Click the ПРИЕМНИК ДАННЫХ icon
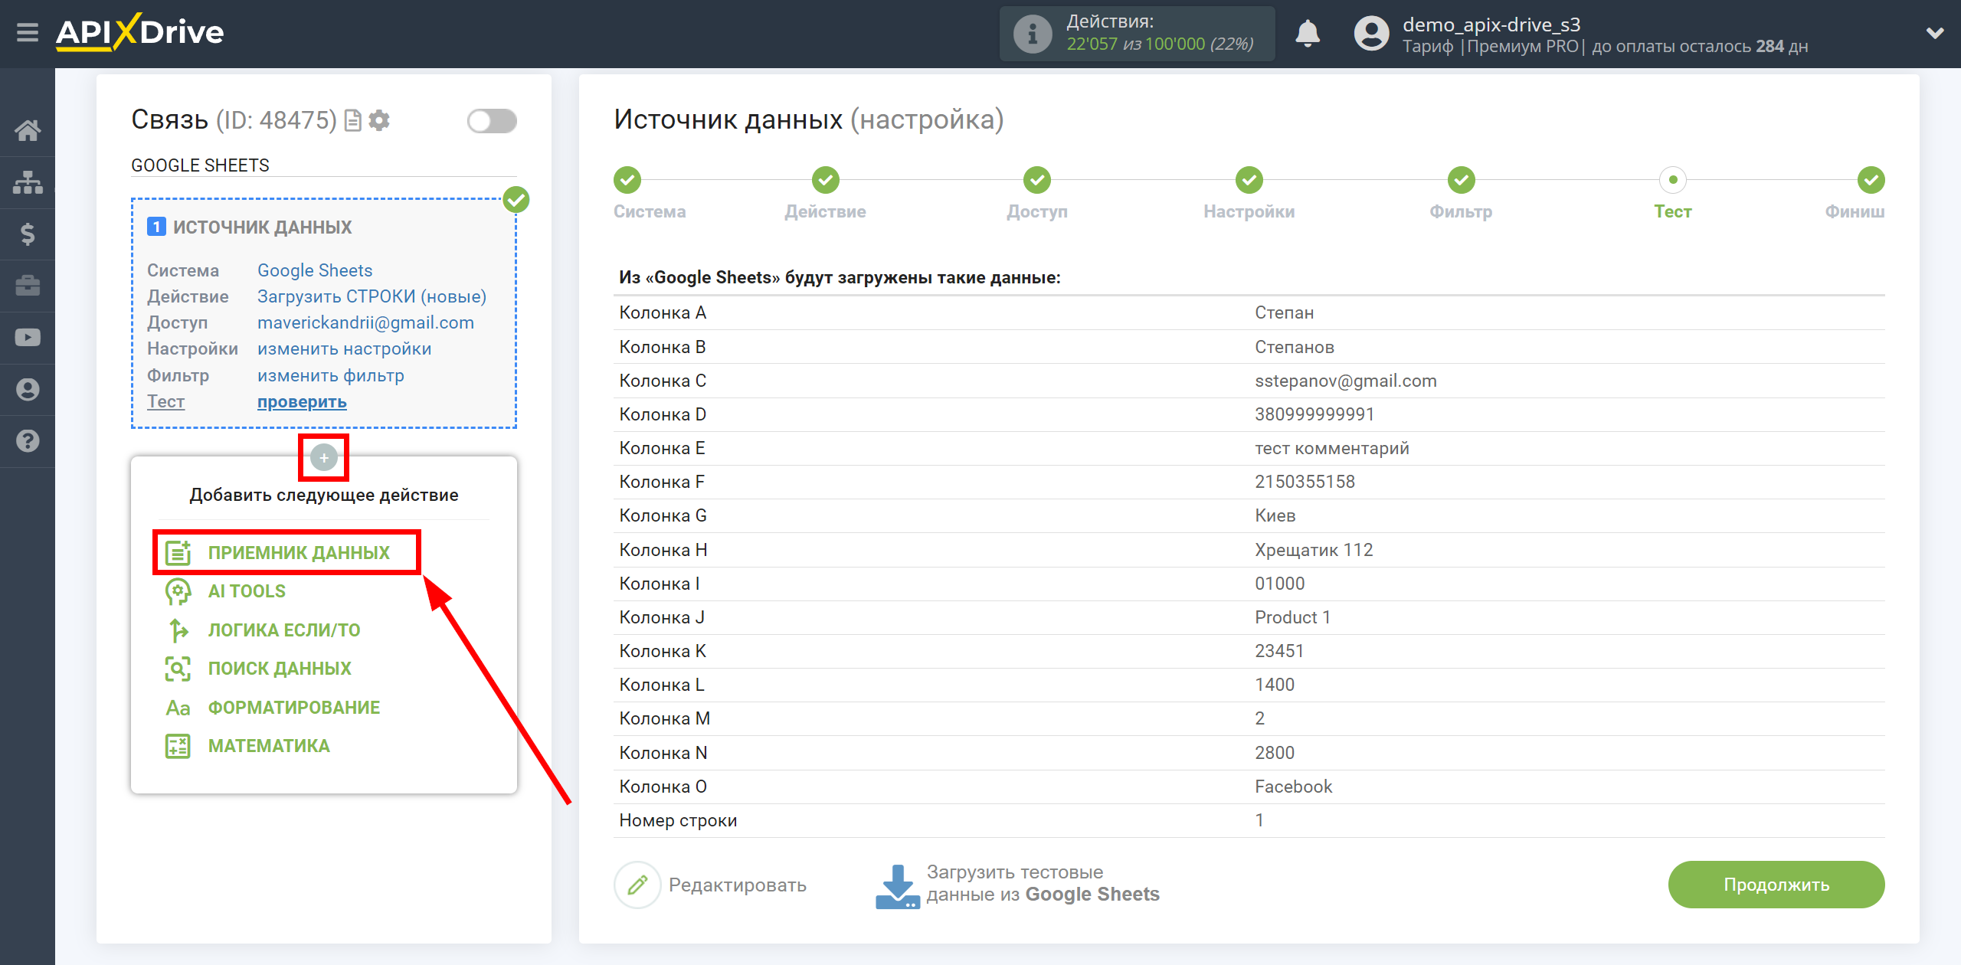The width and height of the screenshot is (1961, 965). click(x=175, y=551)
